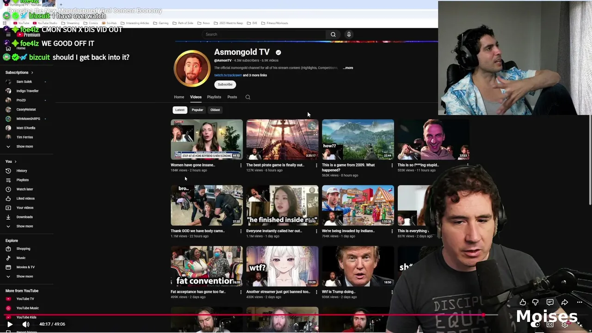The image size is (592, 333).
Task: Start voice search with the microphone icon
Action: tap(349, 34)
